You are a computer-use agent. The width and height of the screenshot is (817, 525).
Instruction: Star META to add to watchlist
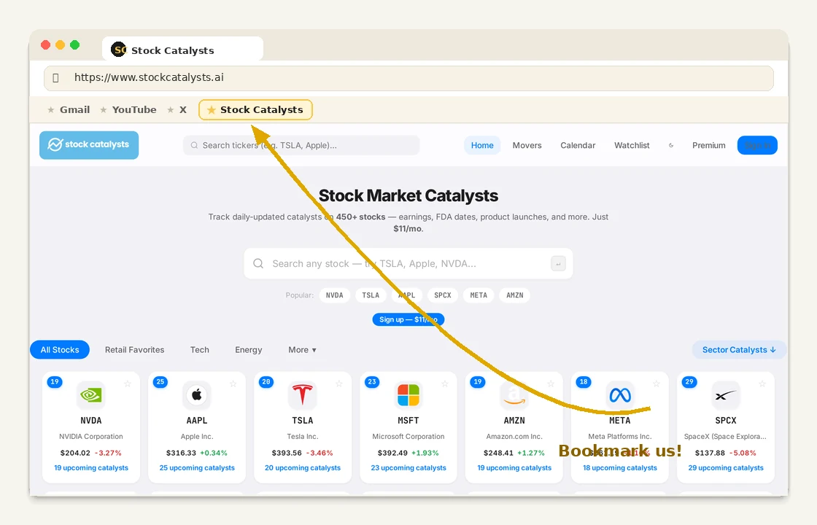pyautogui.click(x=657, y=384)
